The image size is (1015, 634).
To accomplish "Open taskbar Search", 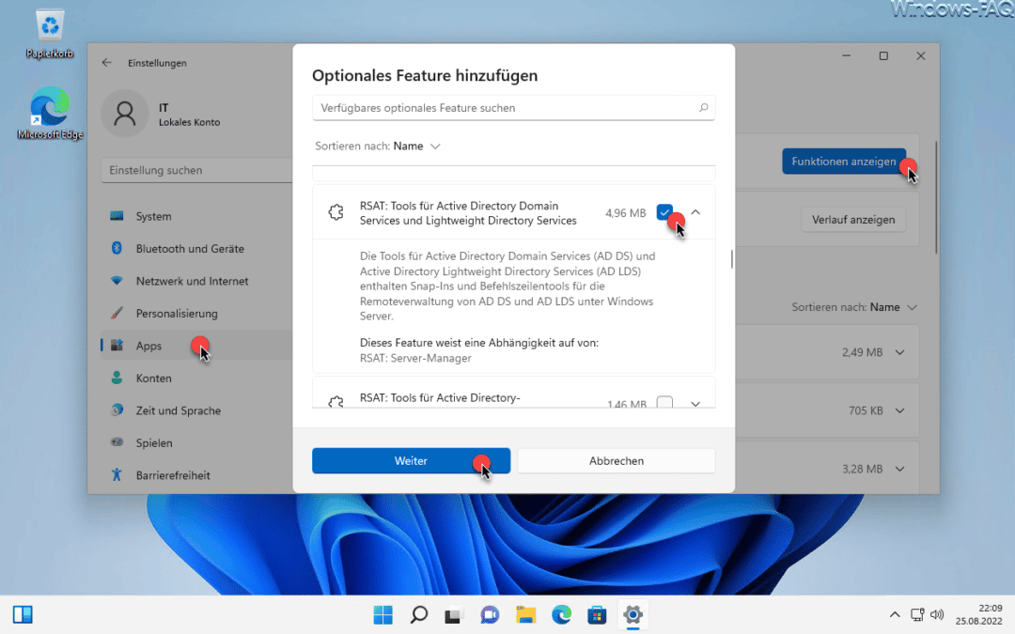I will click(419, 614).
